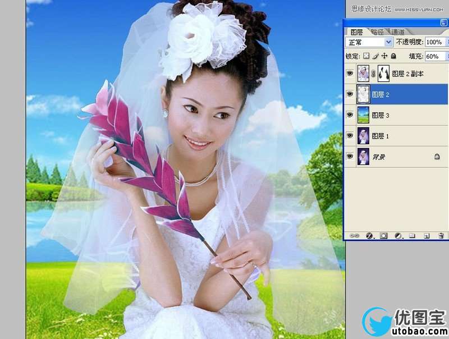Switch to the 通道 tab
The width and height of the screenshot is (449, 339).
pyautogui.click(x=398, y=32)
